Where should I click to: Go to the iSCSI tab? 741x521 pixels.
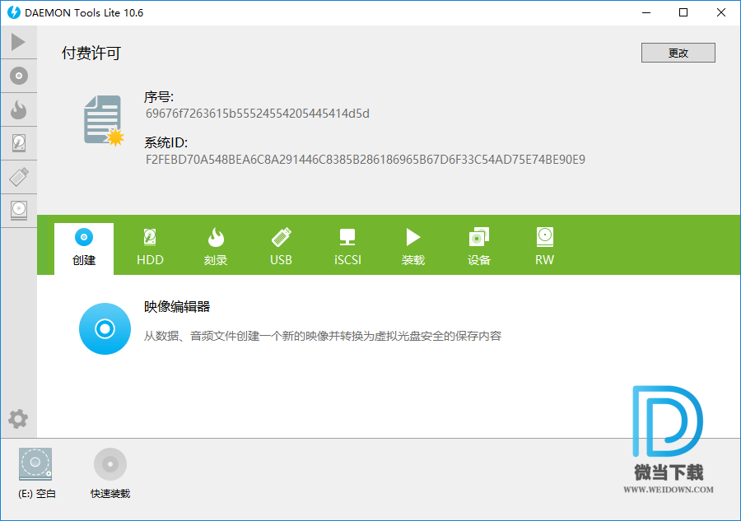347,247
